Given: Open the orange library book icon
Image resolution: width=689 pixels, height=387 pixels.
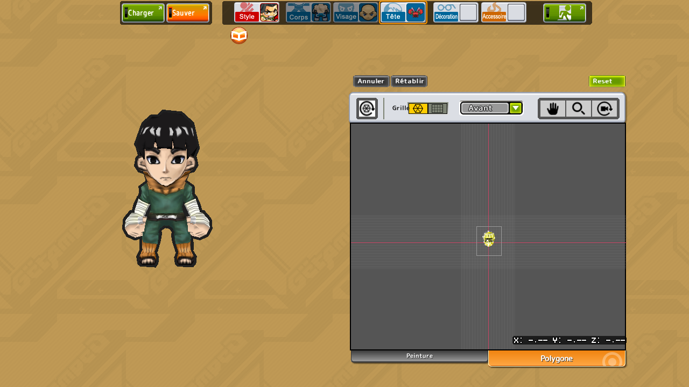Looking at the screenshot, I should point(239,36).
